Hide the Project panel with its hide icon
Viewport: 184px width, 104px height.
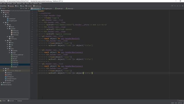[28, 8]
